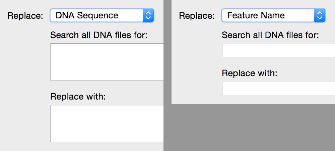Click the "Feature Name" text in the selector

[x=256, y=15]
